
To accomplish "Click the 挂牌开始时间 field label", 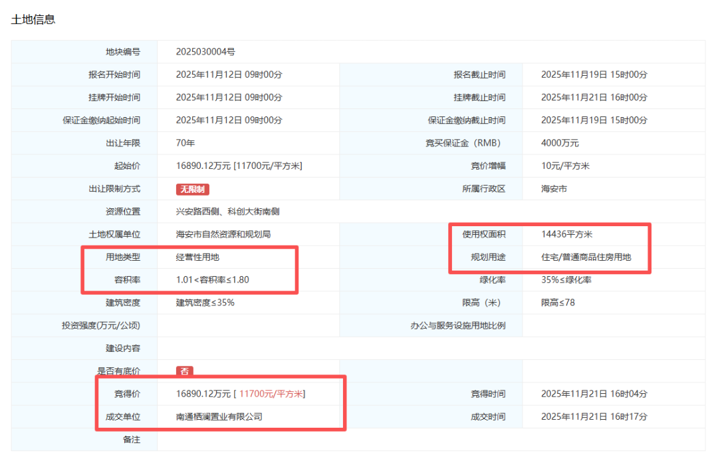I will pos(118,97).
